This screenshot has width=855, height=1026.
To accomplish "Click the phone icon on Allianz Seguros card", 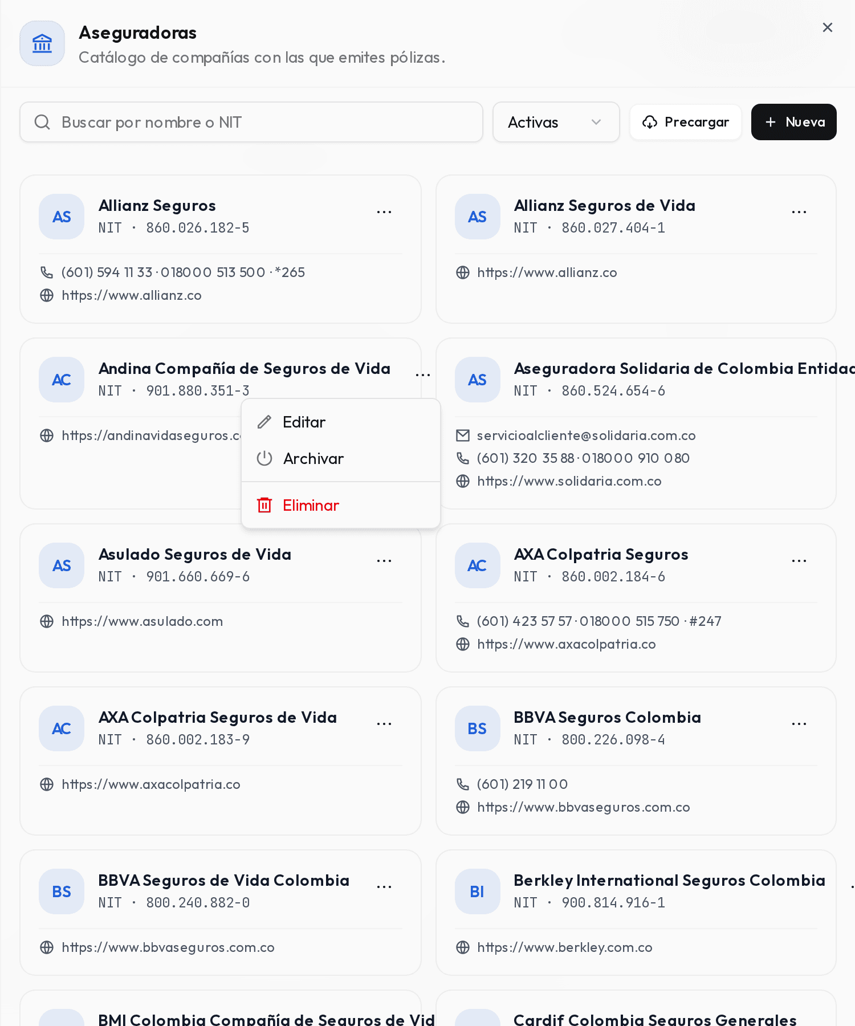I will (47, 272).
